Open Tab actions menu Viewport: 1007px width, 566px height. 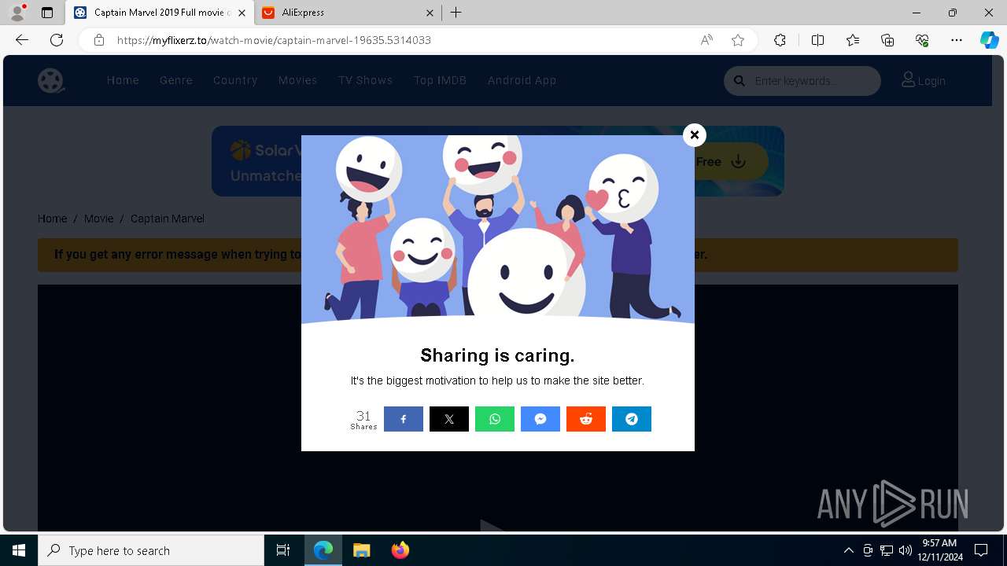[47, 13]
